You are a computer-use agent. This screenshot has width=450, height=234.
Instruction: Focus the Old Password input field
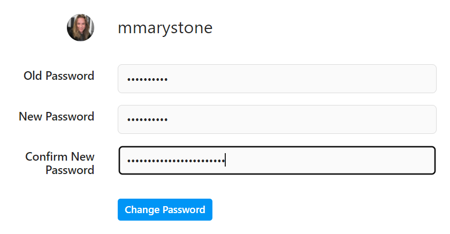click(277, 79)
